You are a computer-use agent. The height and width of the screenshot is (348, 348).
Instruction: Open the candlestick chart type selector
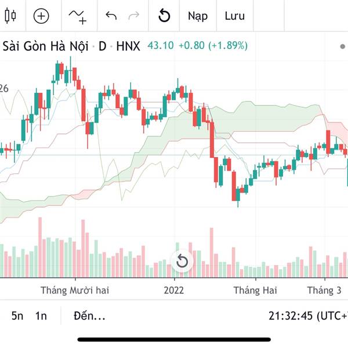point(10,16)
